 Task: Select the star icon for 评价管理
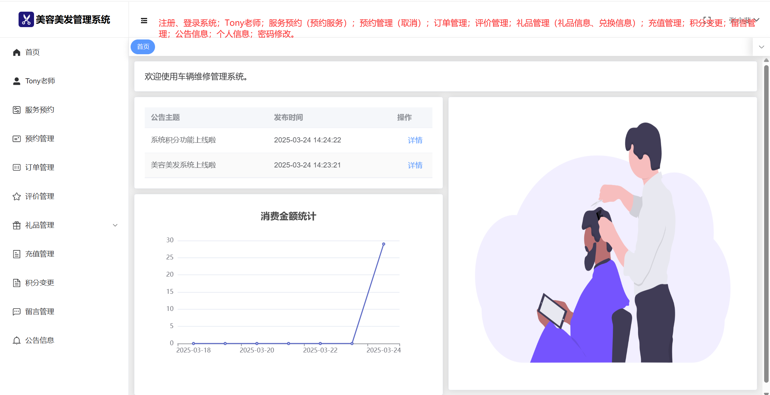tap(16, 196)
